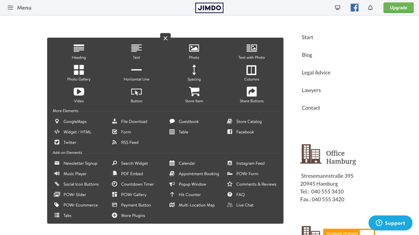Add a Heading element
The image size is (419, 235).
[79, 52]
